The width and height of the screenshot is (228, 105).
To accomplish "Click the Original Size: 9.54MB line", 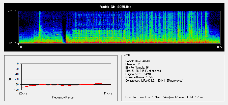I will pos(138,74).
